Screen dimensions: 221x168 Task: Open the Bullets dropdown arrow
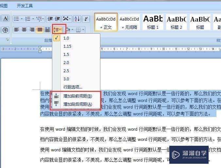point(22,19)
